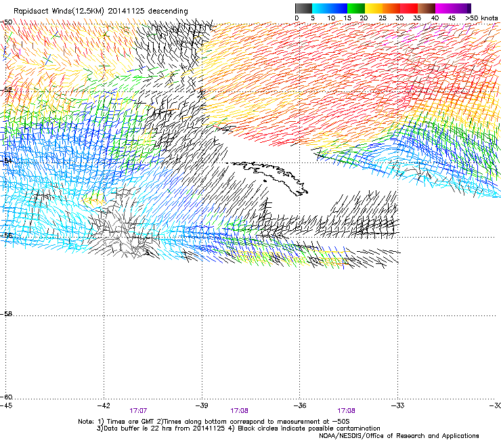Click the purple '17:08' label between -39 and -36
The image size is (501, 440).
[239, 411]
